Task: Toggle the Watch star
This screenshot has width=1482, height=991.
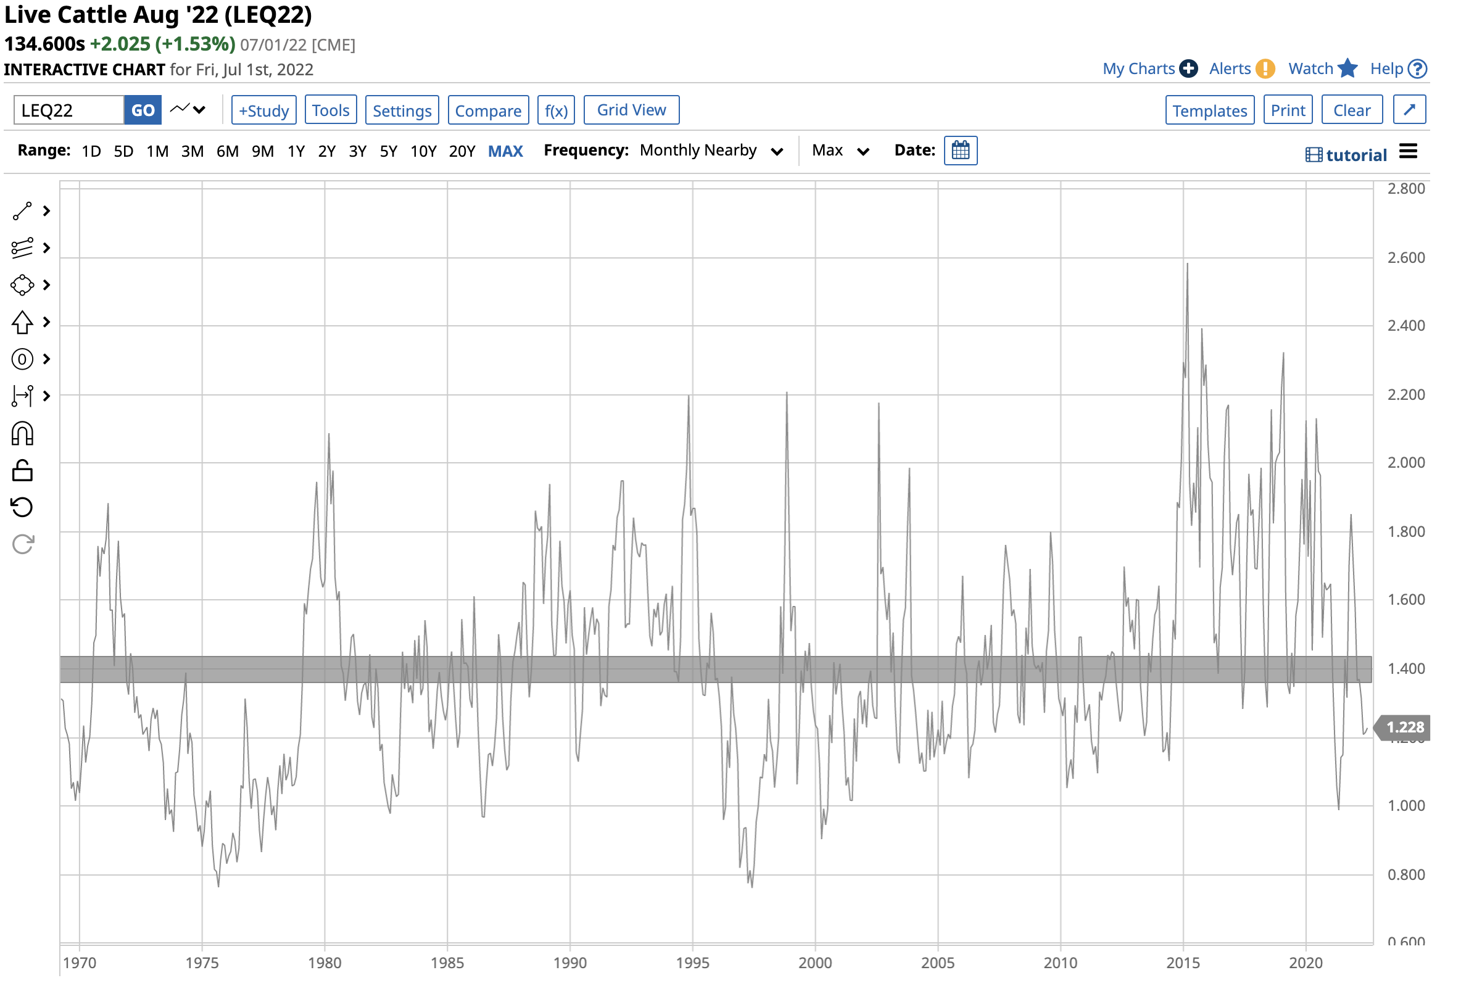Action: click(x=1347, y=68)
